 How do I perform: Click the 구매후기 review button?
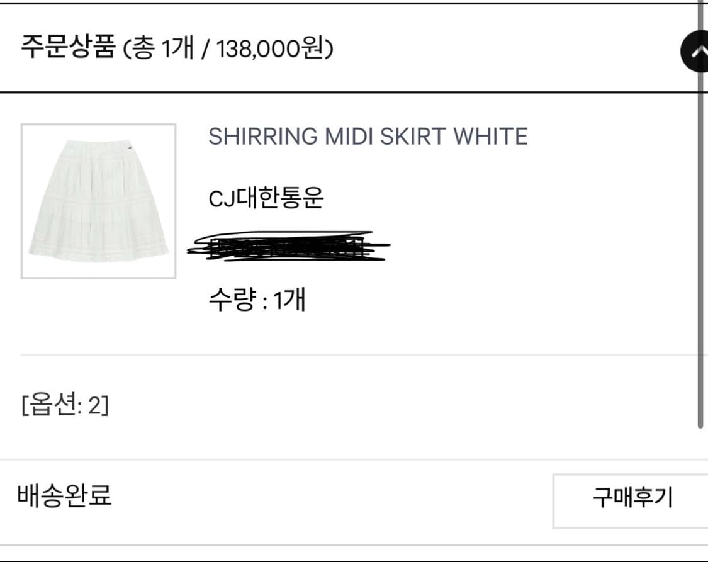pos(631,500)
